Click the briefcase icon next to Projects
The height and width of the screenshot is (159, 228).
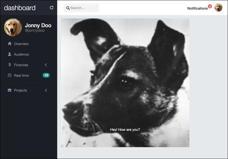9,90
